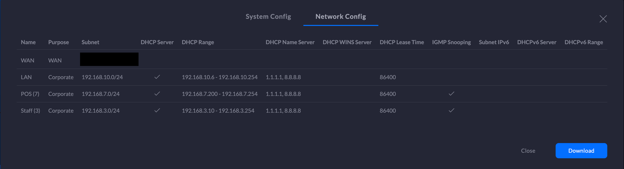Click the Name column header
Image resolution: width=624 pixels, height=169 pixels.
click(28, 42)
